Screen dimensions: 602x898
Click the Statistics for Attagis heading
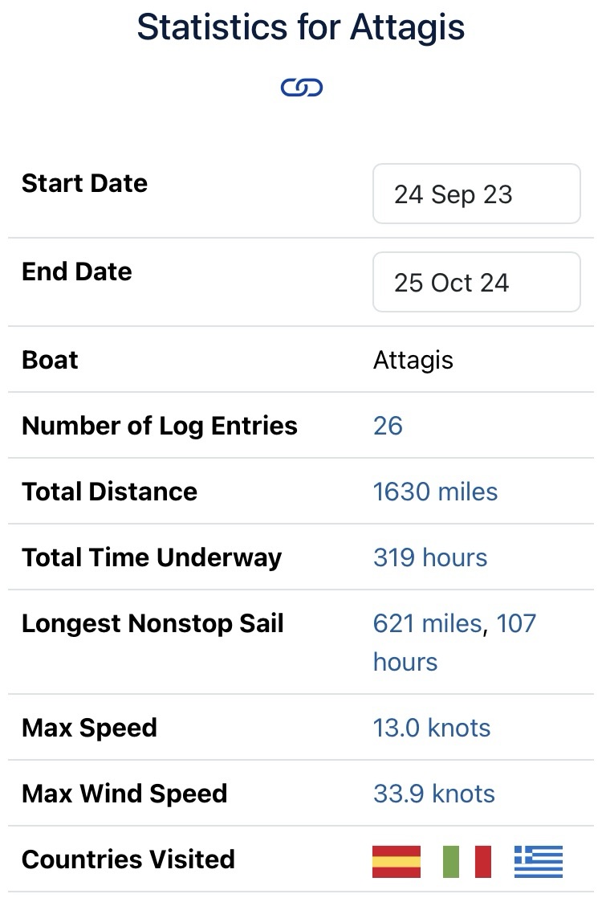coord(301,27)
